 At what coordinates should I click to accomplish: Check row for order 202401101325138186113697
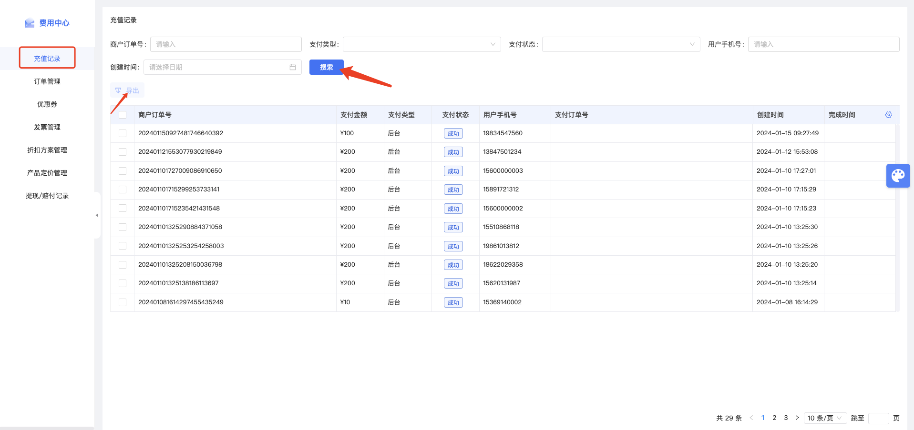(123, 283)
